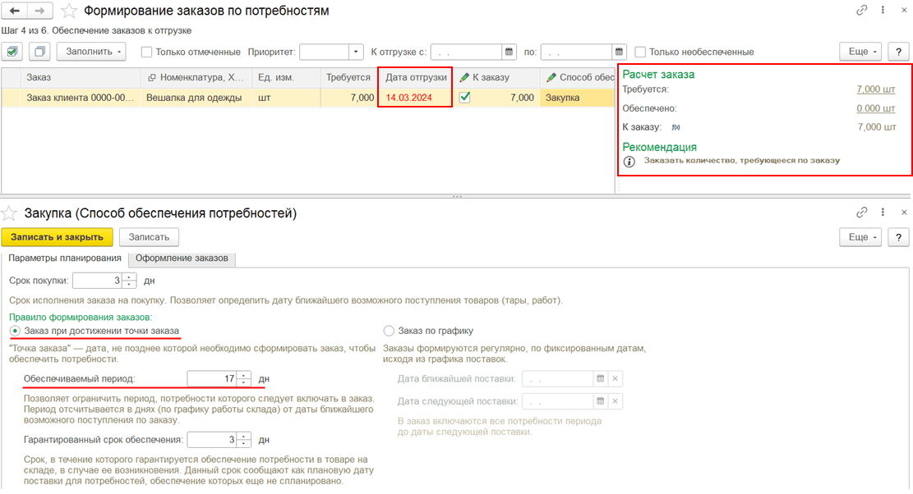
Task: Click 'Обеспечиваемый период' value 17
Action: coord(212,379)
